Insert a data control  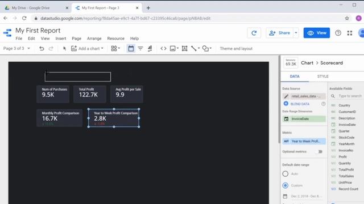(x=150, y=48)
